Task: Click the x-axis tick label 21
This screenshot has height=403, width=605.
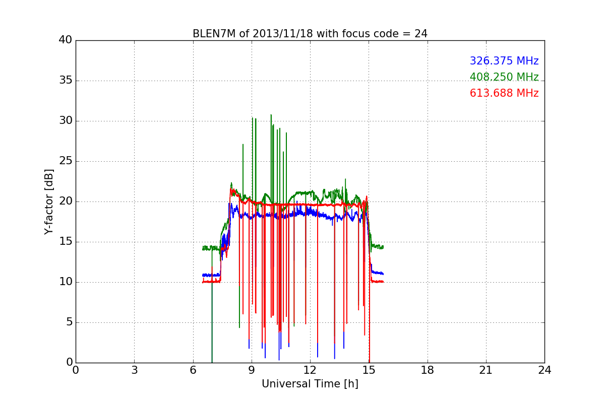Action: coord(486,370)
